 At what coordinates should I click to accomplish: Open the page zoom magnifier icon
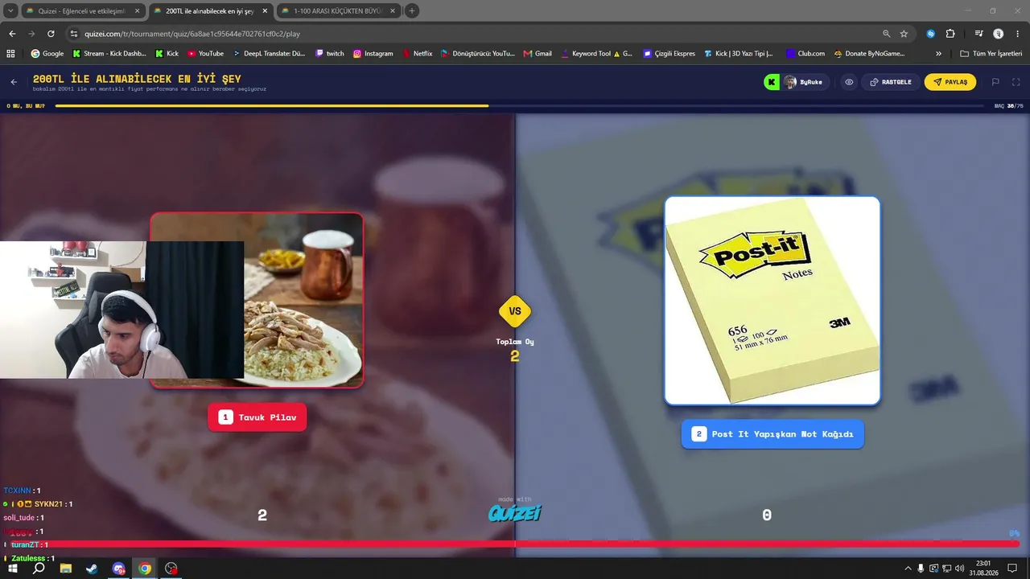point(886,34)
